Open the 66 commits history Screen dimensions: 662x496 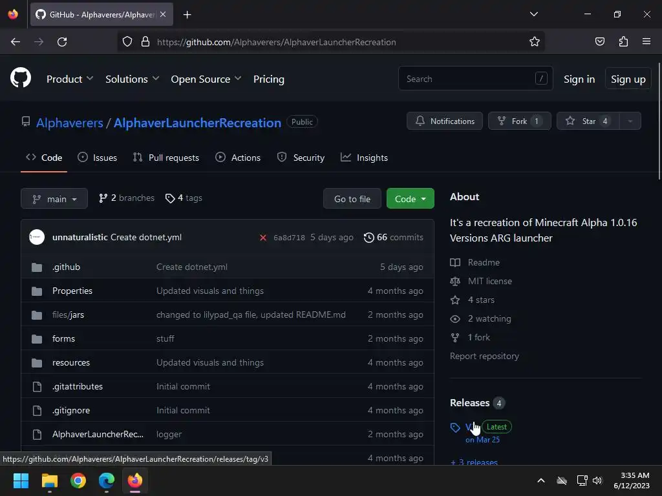tap(394, 237)
